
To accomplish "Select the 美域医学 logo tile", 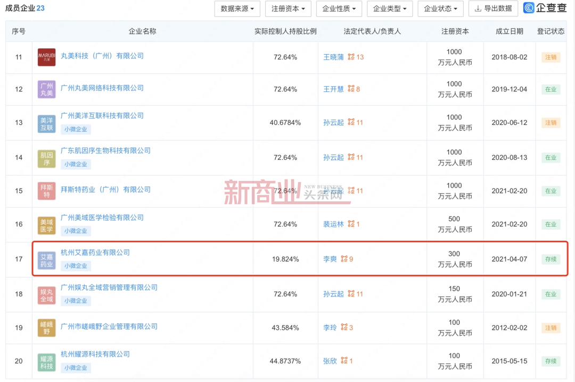I will pyautogui.click(x=46, y=225).
